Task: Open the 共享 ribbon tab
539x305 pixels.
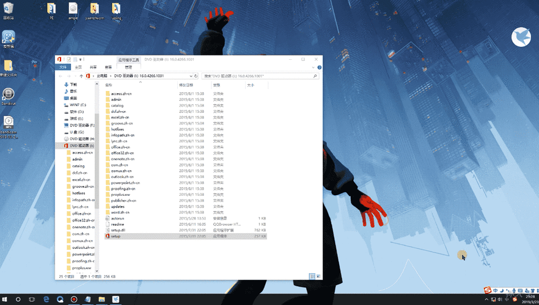Action: 93,67
